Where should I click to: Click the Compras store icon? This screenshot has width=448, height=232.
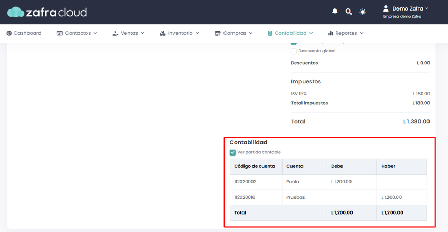coord(218,33)
